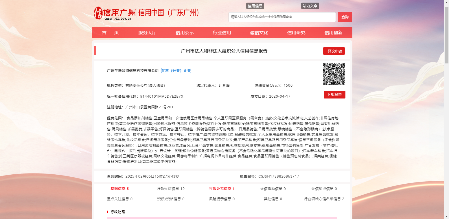Switch to the 行政许可信息 tab
Screen dimensions: 449x219
(171, 189)
